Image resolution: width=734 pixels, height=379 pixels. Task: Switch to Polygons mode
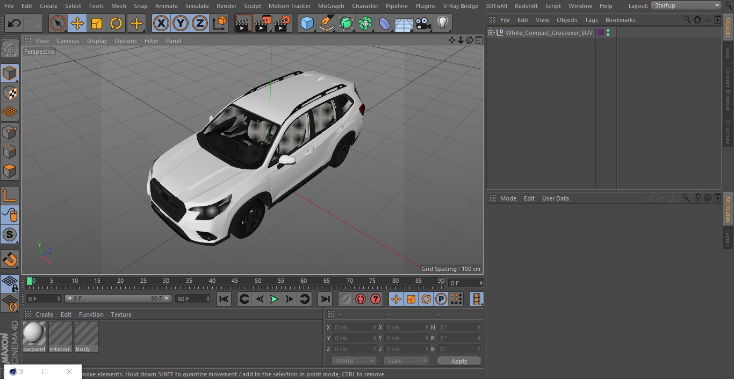[x=10, y=170]
